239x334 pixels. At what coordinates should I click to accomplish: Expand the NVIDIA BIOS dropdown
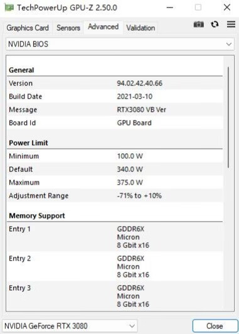(120, 45)
